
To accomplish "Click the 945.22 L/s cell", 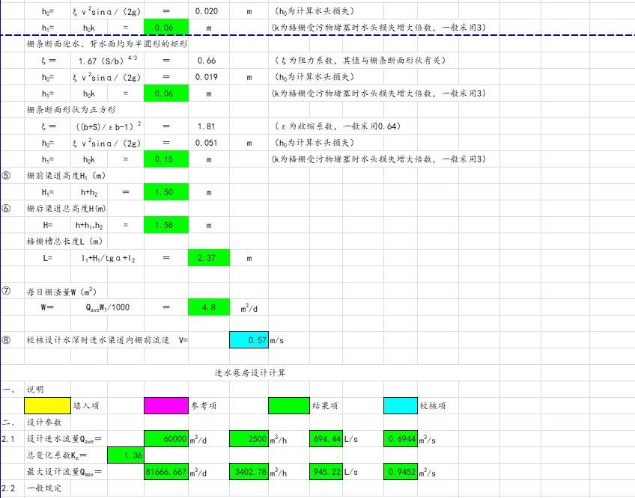I will point(326,472).
